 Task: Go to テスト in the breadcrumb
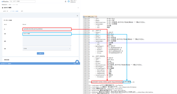(x=10, y=5)
